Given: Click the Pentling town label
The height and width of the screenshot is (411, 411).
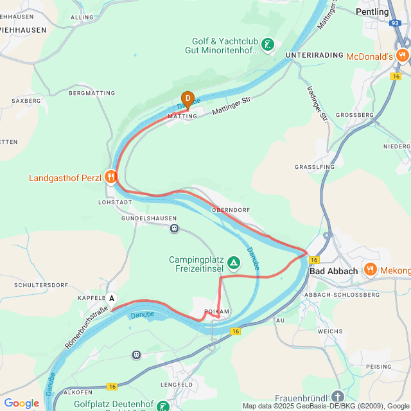Looking at the screenshot, I should [x=372, y=12].
